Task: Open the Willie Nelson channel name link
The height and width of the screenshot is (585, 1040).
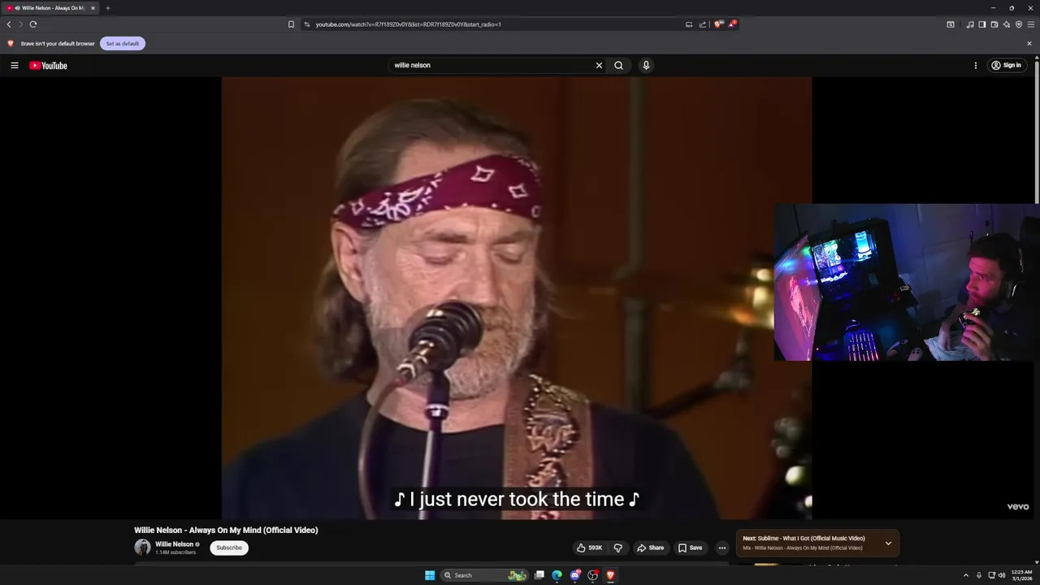Action: pyautogui.click(x=175, y=544)
